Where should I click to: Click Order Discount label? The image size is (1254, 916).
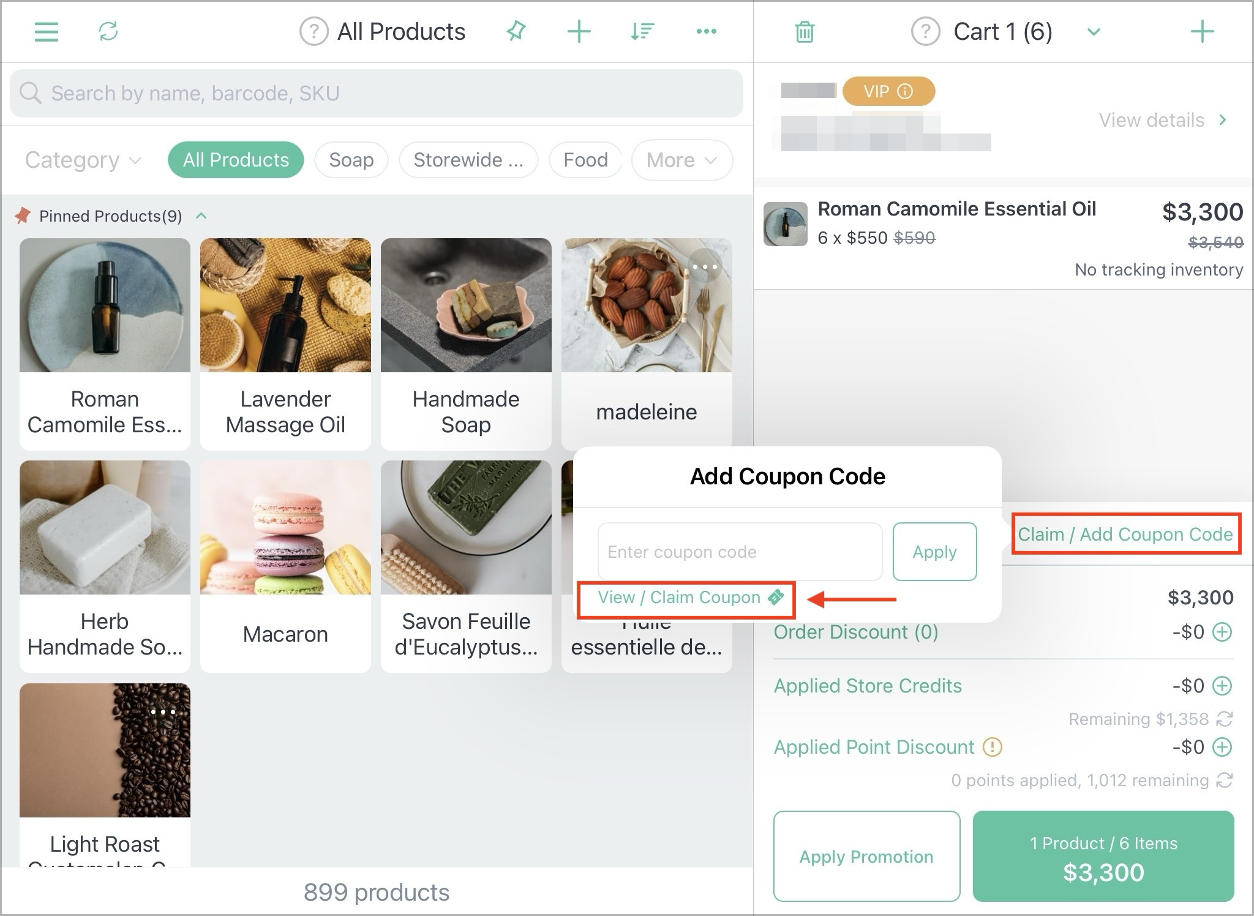click(x=856, y=631)
